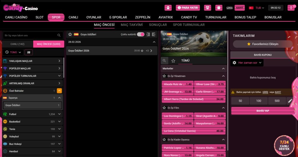
Task: Search markets with the magnifier icon
Action: pos(164,61)
